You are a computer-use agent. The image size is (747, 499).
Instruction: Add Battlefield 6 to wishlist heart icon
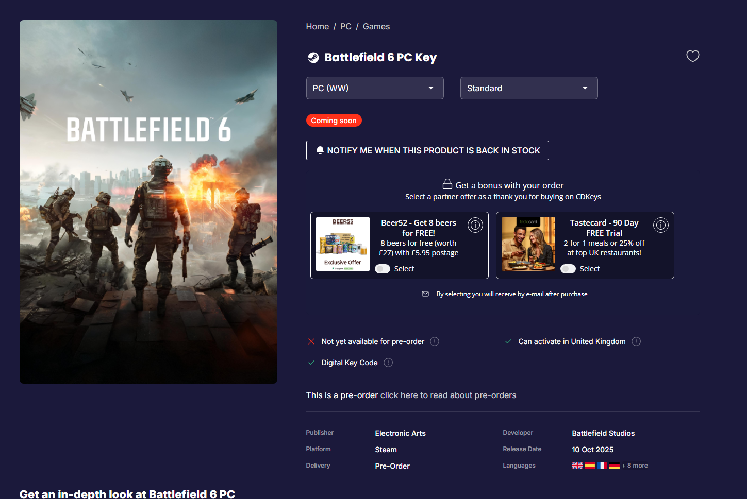[x=693, y=56]
